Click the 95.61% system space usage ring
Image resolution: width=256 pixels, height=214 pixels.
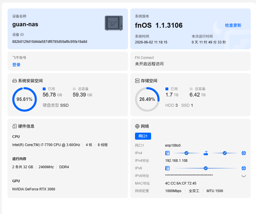click(x=25, y=99)
